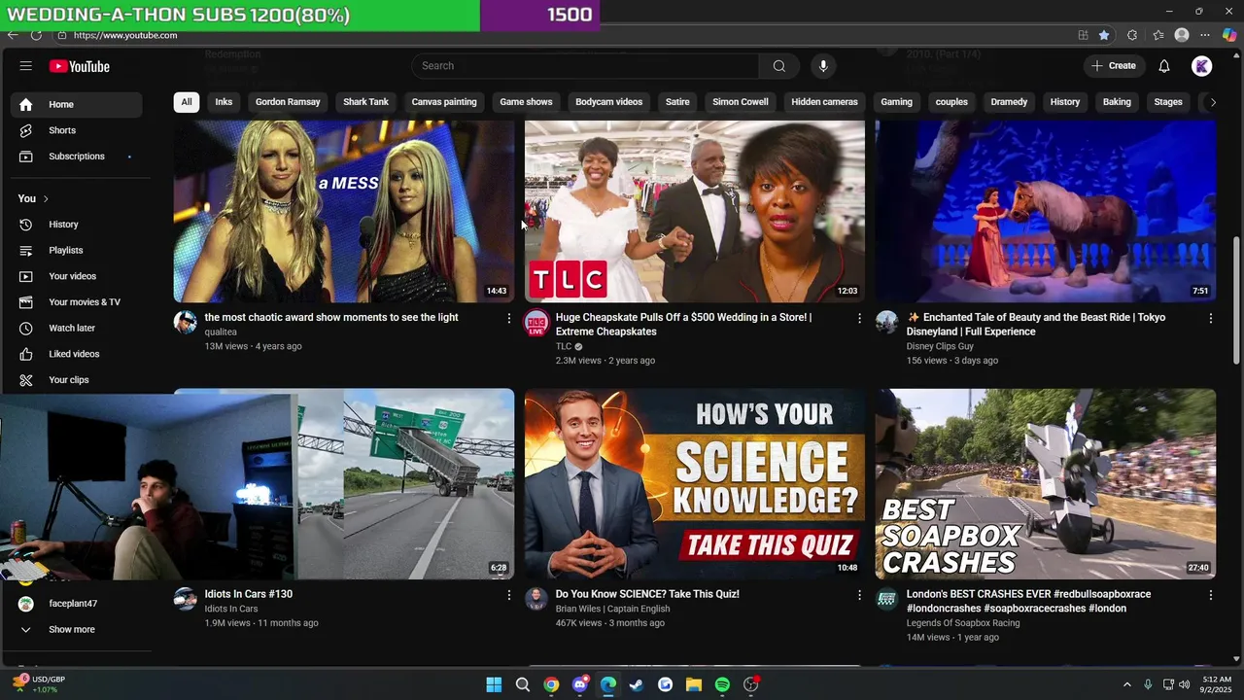The image size is (1244, 700).
Task: Start voice search with microphone icon
Action: [823, 66]
